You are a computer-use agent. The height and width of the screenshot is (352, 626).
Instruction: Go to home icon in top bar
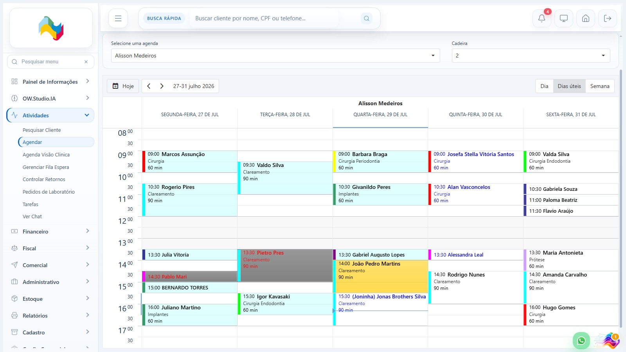[586, 18]
